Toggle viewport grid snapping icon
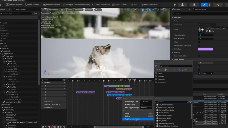The image size is (228, 128). coord(142,10)
